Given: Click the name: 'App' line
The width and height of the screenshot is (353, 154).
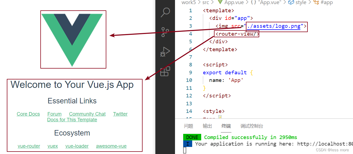Looking at the screenshot, I should (226, 80).
